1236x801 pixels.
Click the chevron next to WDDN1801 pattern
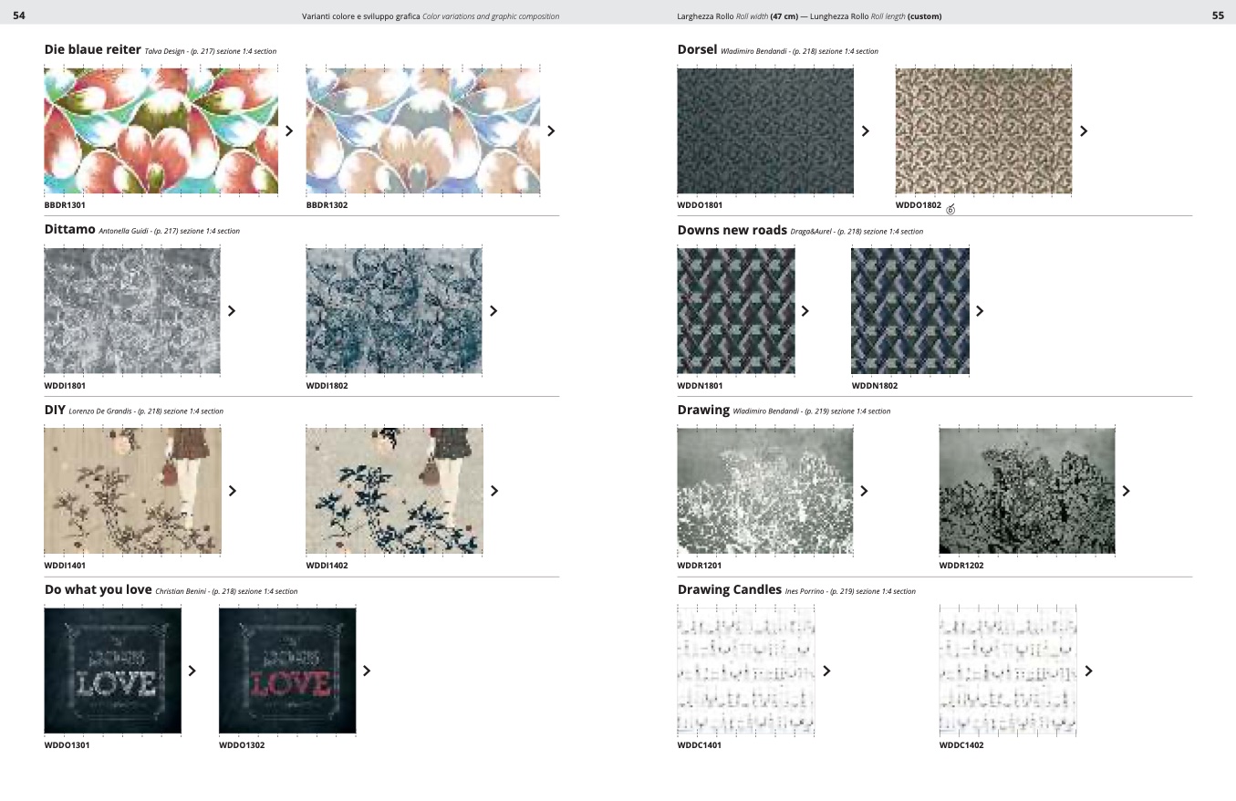pyautogui.click(x=805, y=311)
